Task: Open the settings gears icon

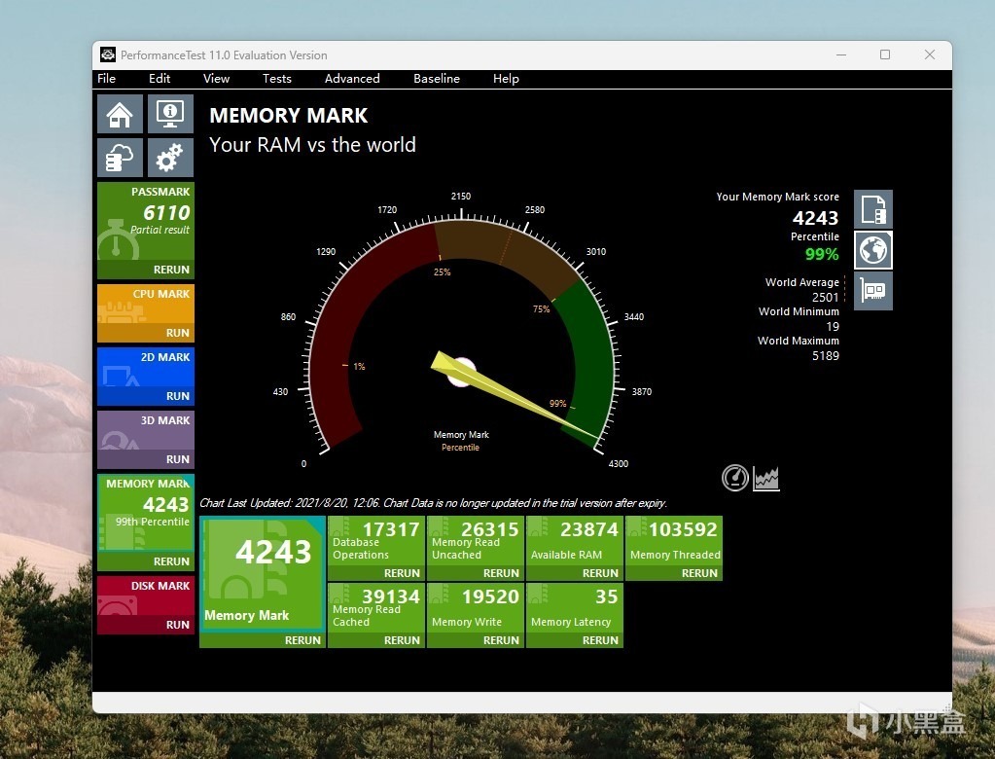Action: 170,157
